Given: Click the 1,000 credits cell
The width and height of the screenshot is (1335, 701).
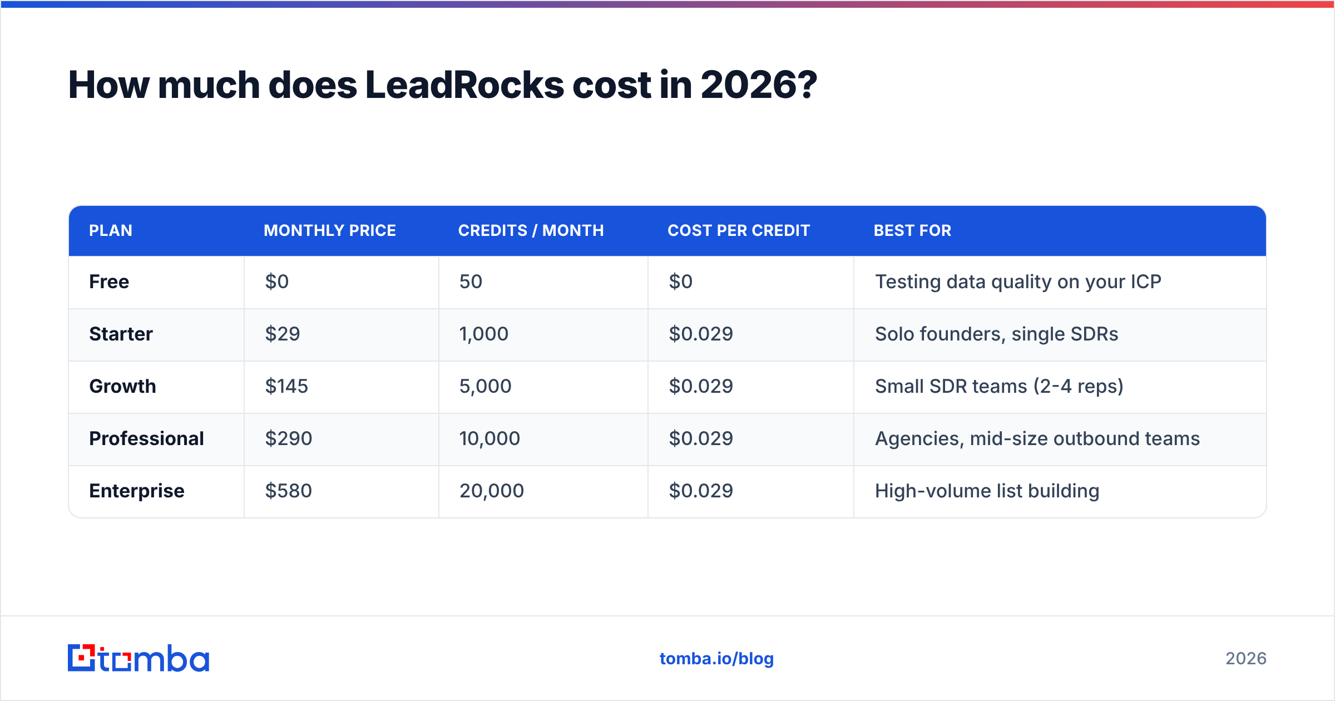Looking at the screenshot, I should click(543, 334).
